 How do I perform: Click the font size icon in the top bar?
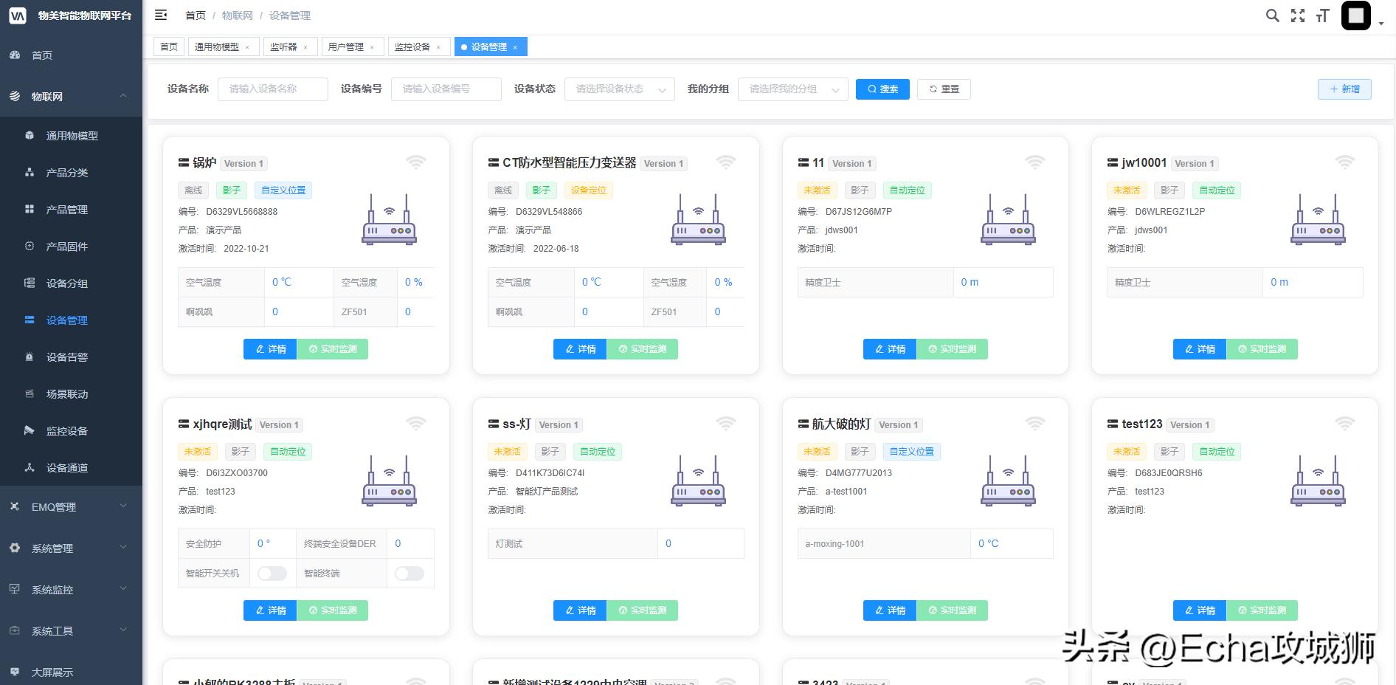point(1323,15)
